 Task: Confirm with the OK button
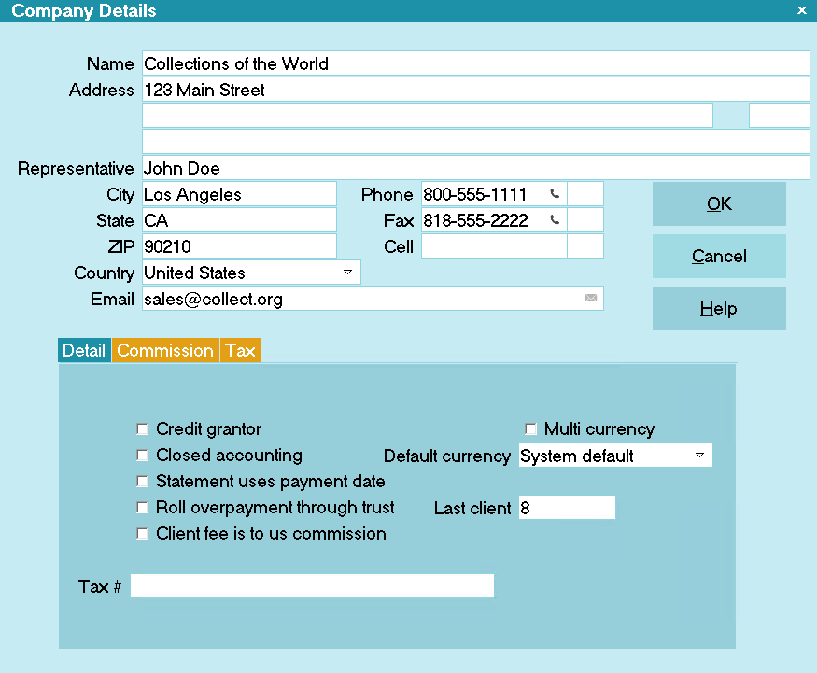(x=719, y=203)
